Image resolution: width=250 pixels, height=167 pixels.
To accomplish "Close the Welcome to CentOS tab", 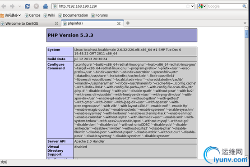I will tap(56, 23).
